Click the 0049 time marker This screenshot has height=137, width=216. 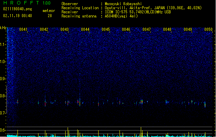[188, 29]
